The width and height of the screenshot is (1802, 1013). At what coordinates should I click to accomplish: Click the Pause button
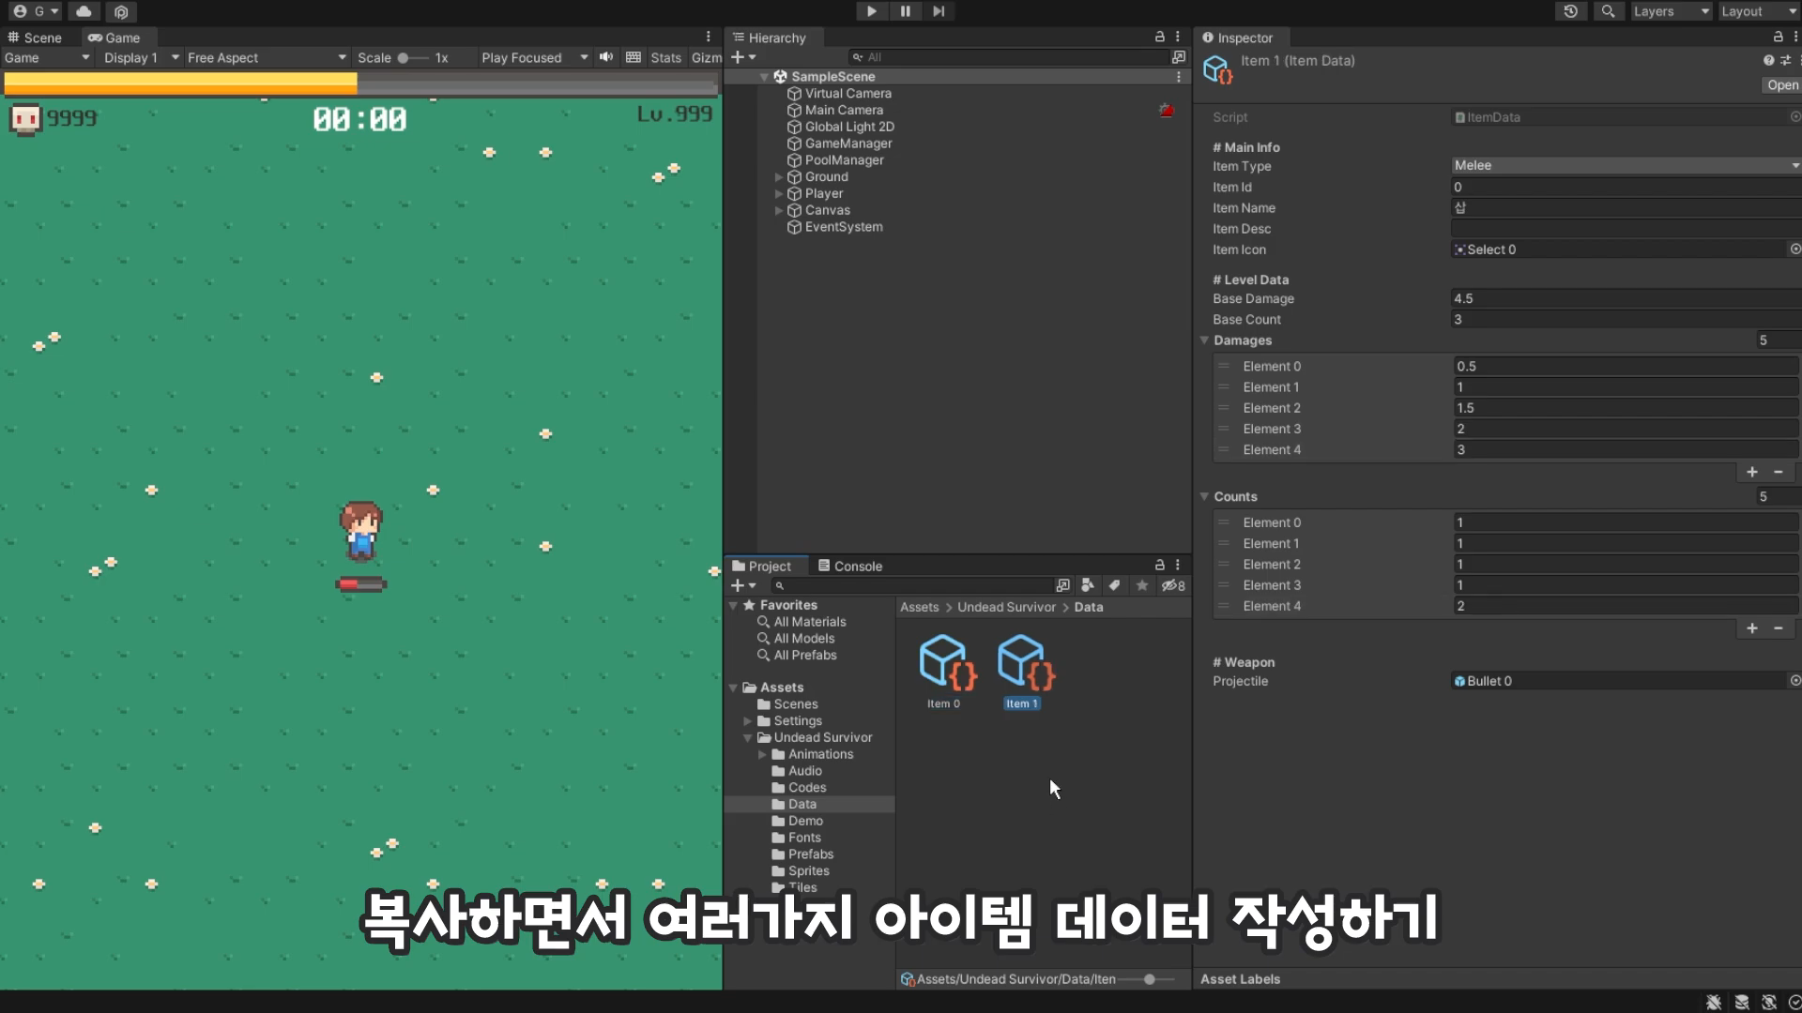(905, 11)
